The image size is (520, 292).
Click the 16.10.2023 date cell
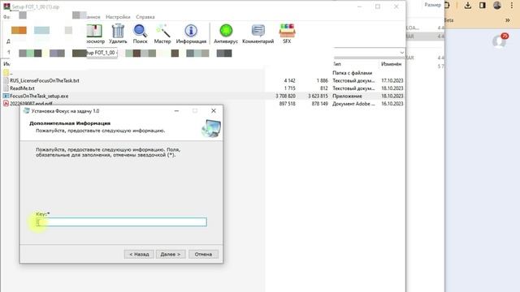tap(392, 104)
